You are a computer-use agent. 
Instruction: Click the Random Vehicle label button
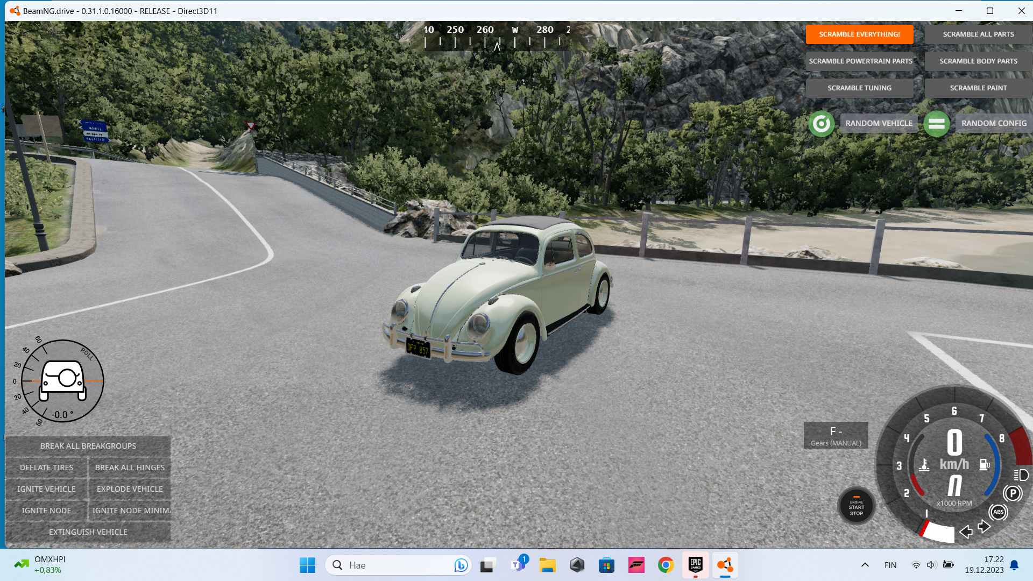click(x=879, y=123)
